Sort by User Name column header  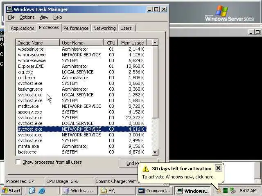point(81,43)
